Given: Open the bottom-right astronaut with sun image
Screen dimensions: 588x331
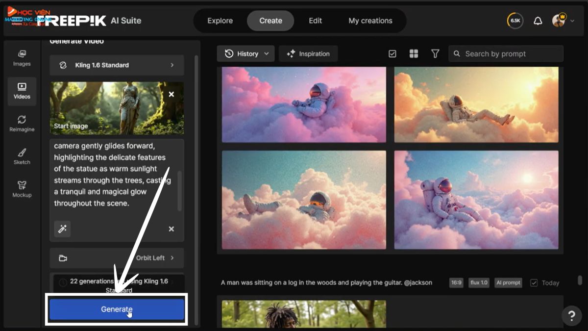Looking at the screenshot, I should pos(476,200).
